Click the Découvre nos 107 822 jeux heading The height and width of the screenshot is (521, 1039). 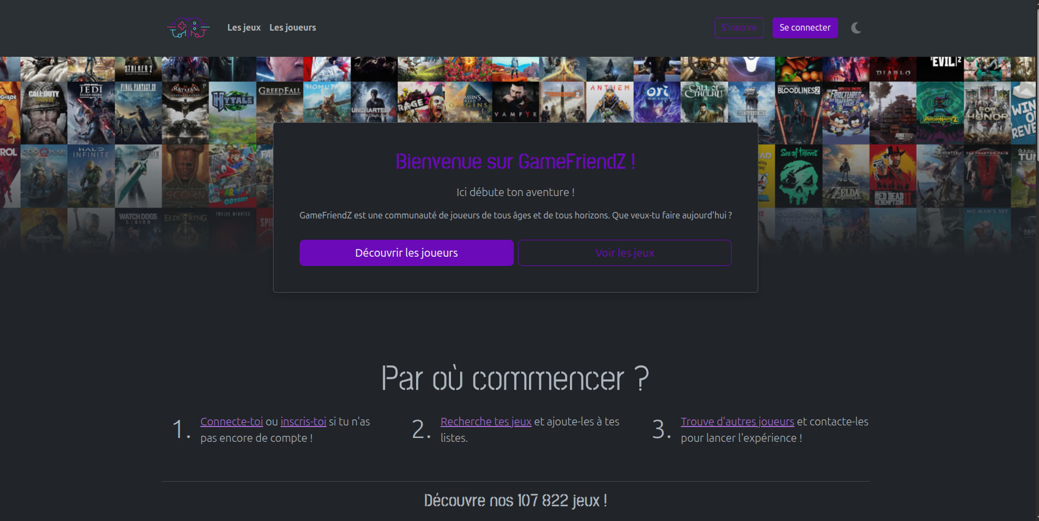click(x=515, y=500)
